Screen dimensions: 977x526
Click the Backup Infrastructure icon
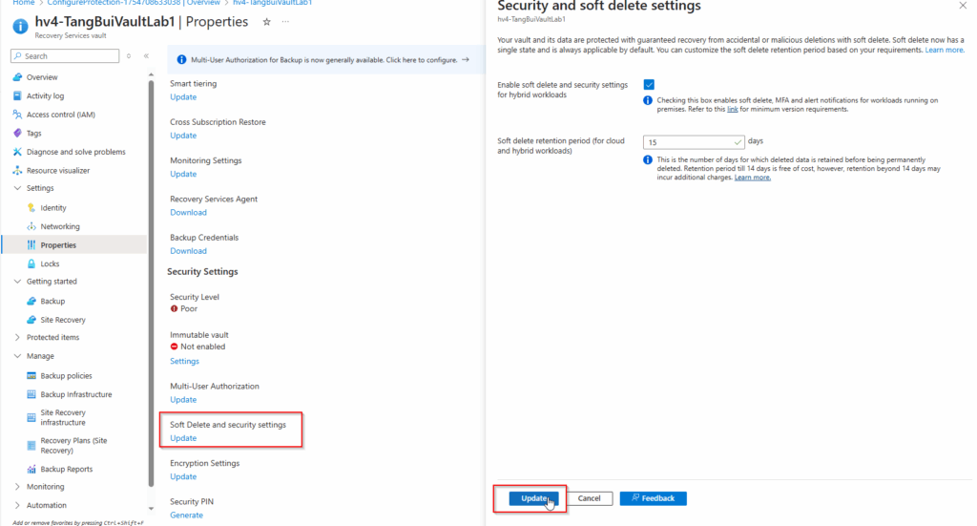pos(31,394)
